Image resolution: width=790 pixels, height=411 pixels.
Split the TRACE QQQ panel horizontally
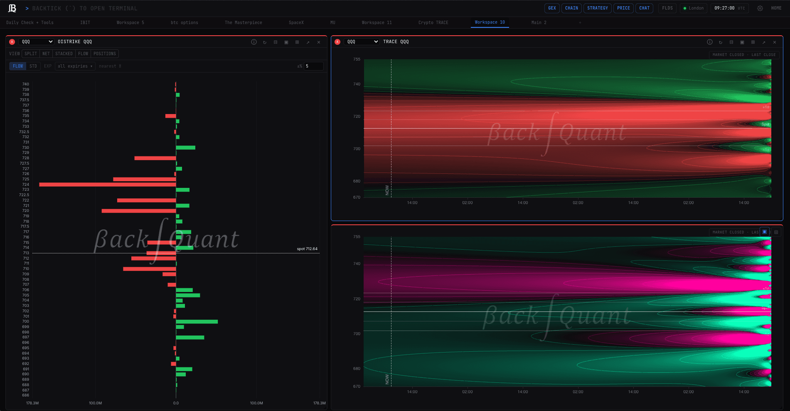731,42
